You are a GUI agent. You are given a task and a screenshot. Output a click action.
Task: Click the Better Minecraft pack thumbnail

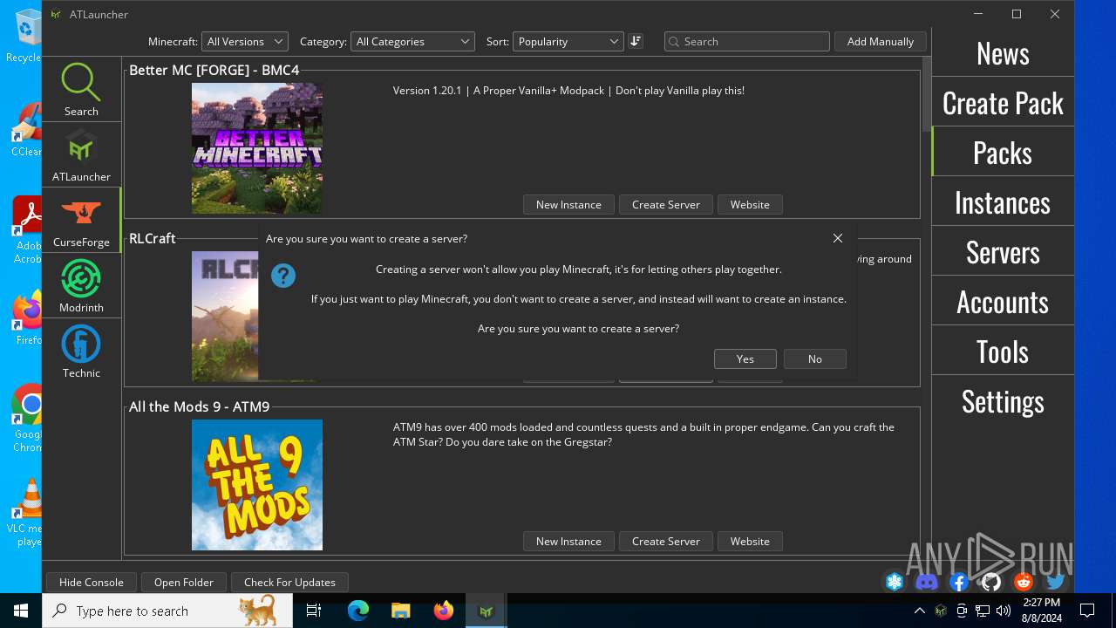tap(257, 148)
